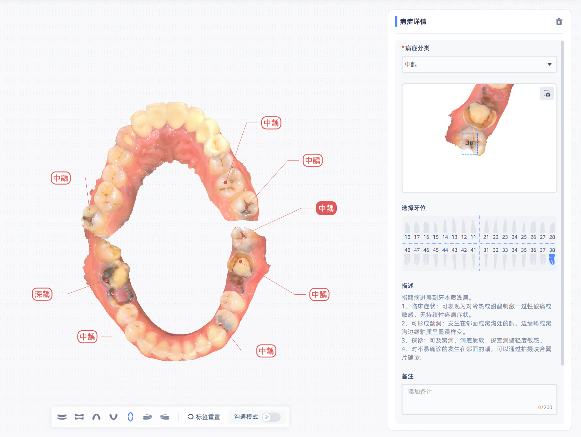Select tooth 34 in the tooth chart
The height and width of the screenshot is (437, 581).
coord(514,257)
